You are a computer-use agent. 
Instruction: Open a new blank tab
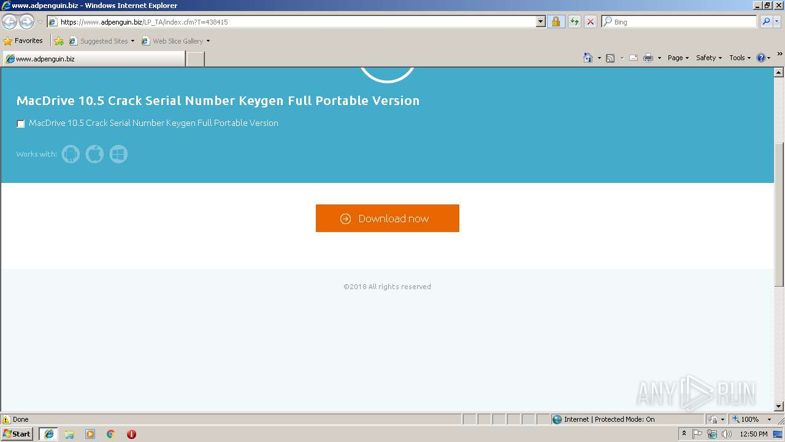(x=195, y=59)
